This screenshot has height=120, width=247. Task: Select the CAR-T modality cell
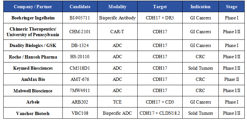(117, 32)
